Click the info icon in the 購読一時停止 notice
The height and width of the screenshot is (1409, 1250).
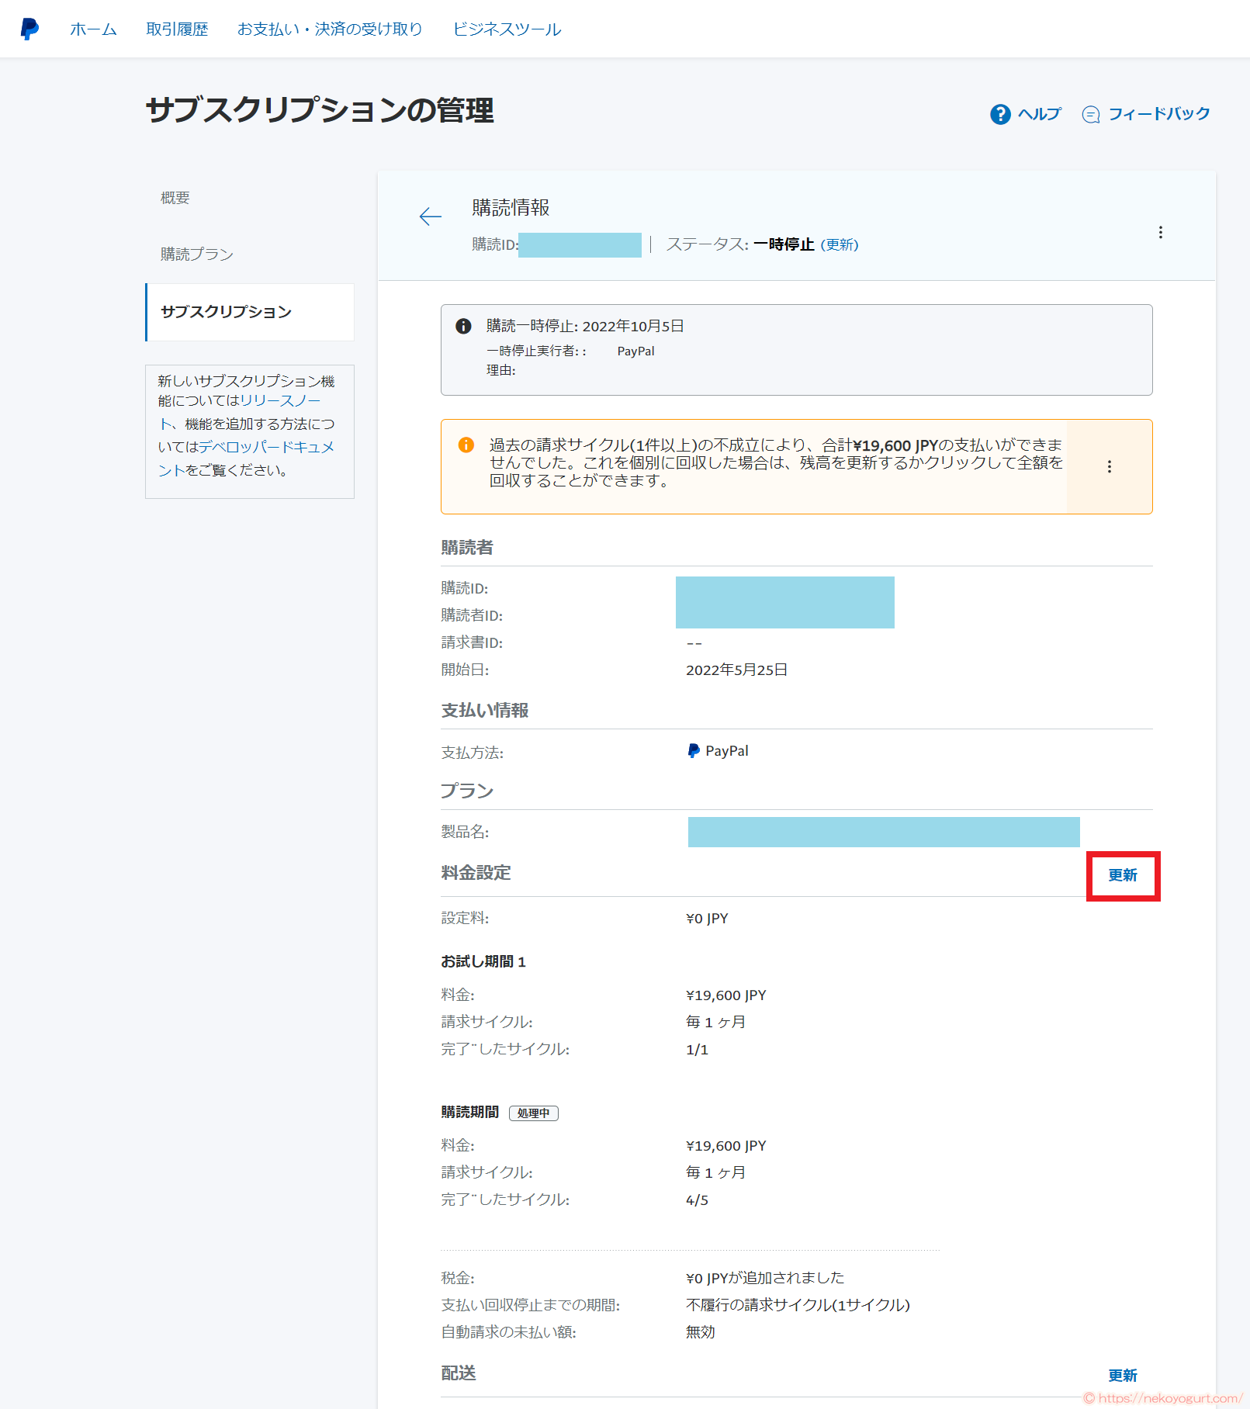(463, 326)
